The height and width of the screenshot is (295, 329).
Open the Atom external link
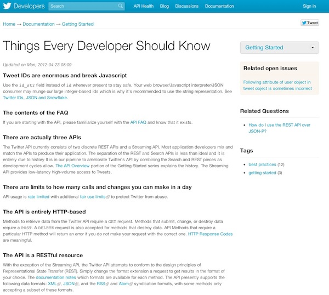pos(124,283)
